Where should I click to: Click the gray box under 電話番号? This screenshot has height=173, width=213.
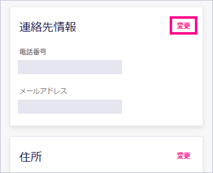tap(70, 67)
